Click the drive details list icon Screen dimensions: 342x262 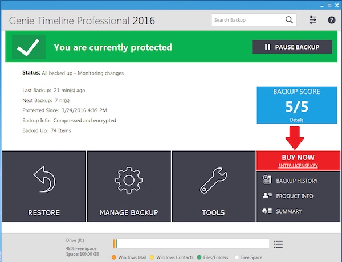pyautogui.click(x=278, y=244)
